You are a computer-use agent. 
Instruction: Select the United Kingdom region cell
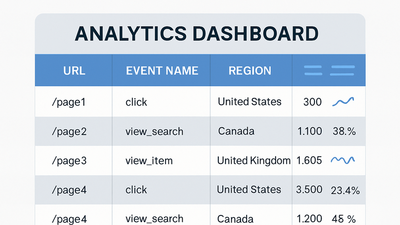(x=254, y=161)
